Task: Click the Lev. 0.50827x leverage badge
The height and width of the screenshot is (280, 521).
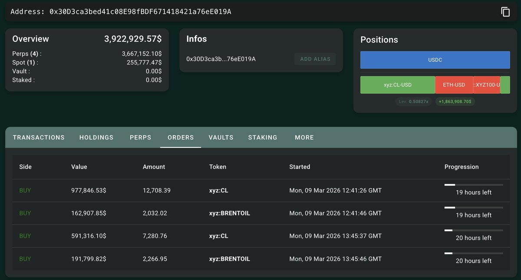Action: 413,101
